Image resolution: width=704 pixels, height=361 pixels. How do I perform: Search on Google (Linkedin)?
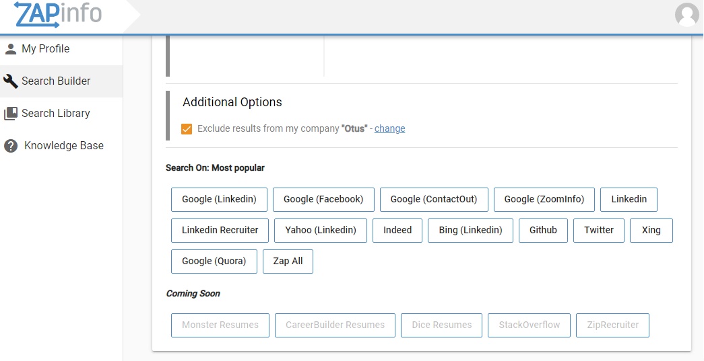coord(219,200)
